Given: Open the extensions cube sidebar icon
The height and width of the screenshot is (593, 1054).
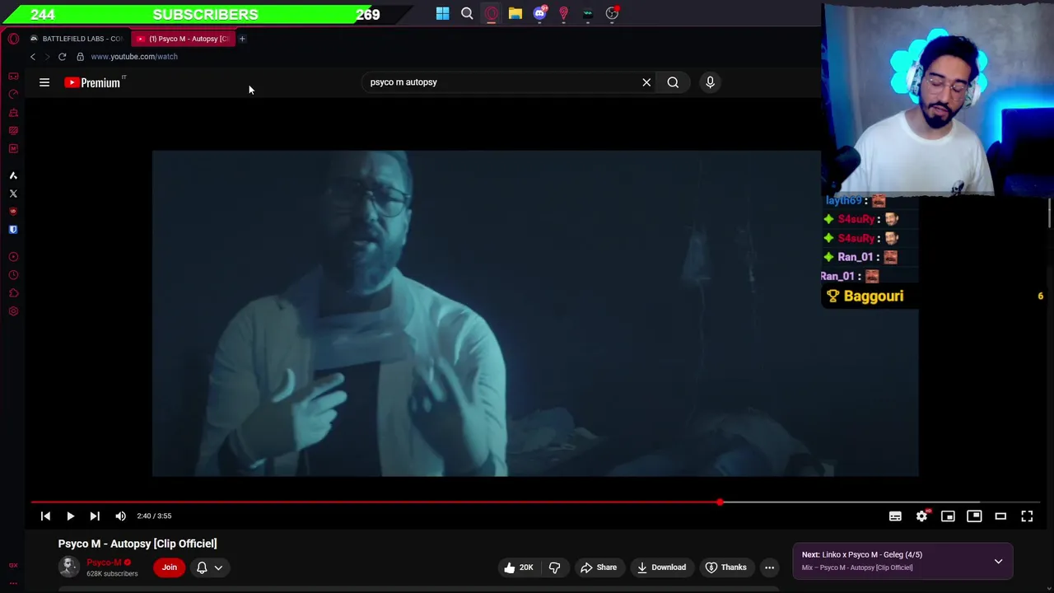Looking at the screenshot, I should point(13,293).
